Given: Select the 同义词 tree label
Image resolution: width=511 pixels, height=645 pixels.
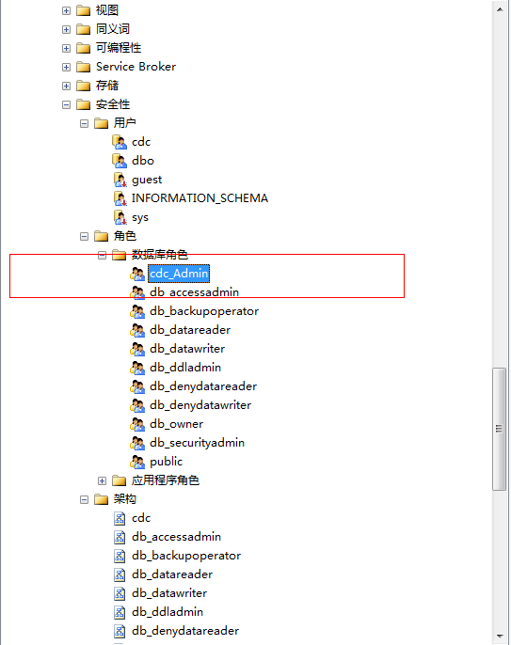Looking at the screenshot, I should point(113,29).
